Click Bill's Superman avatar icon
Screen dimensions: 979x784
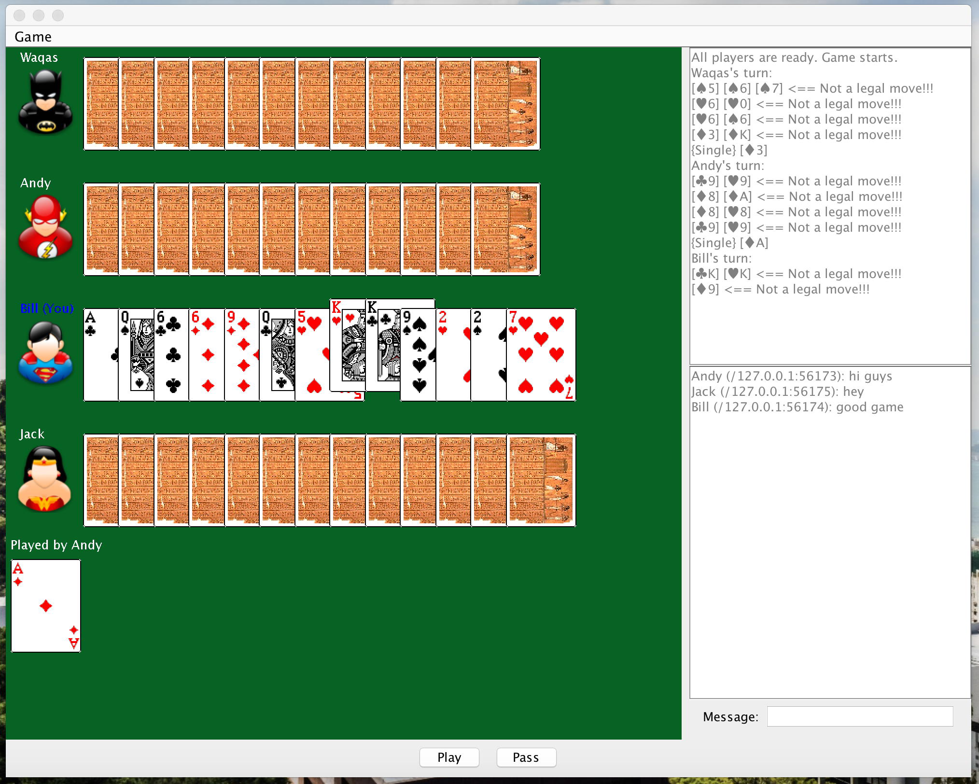click(45, 352)
